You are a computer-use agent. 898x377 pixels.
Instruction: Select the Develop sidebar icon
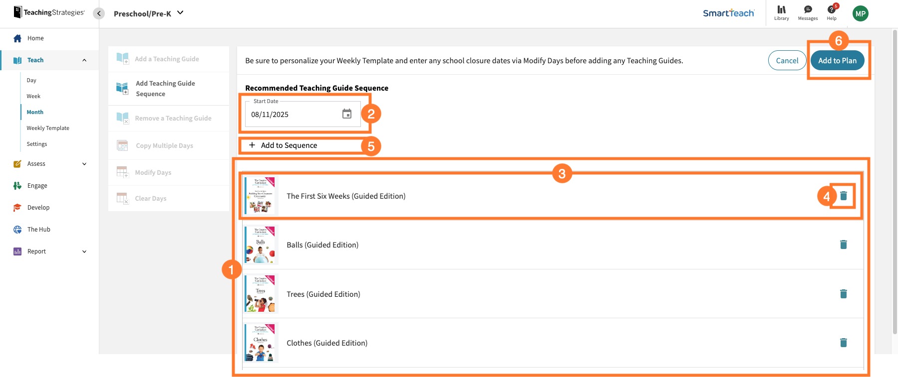point(17,207)
